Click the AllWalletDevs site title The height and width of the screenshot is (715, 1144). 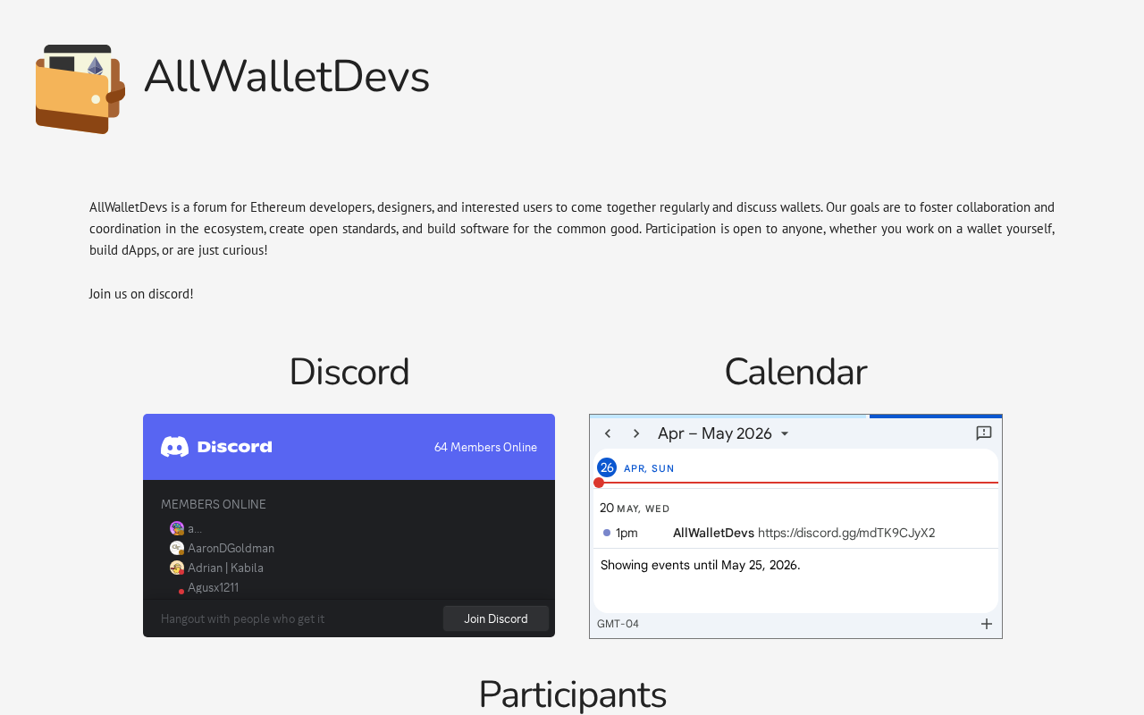[x=287, y=76]
